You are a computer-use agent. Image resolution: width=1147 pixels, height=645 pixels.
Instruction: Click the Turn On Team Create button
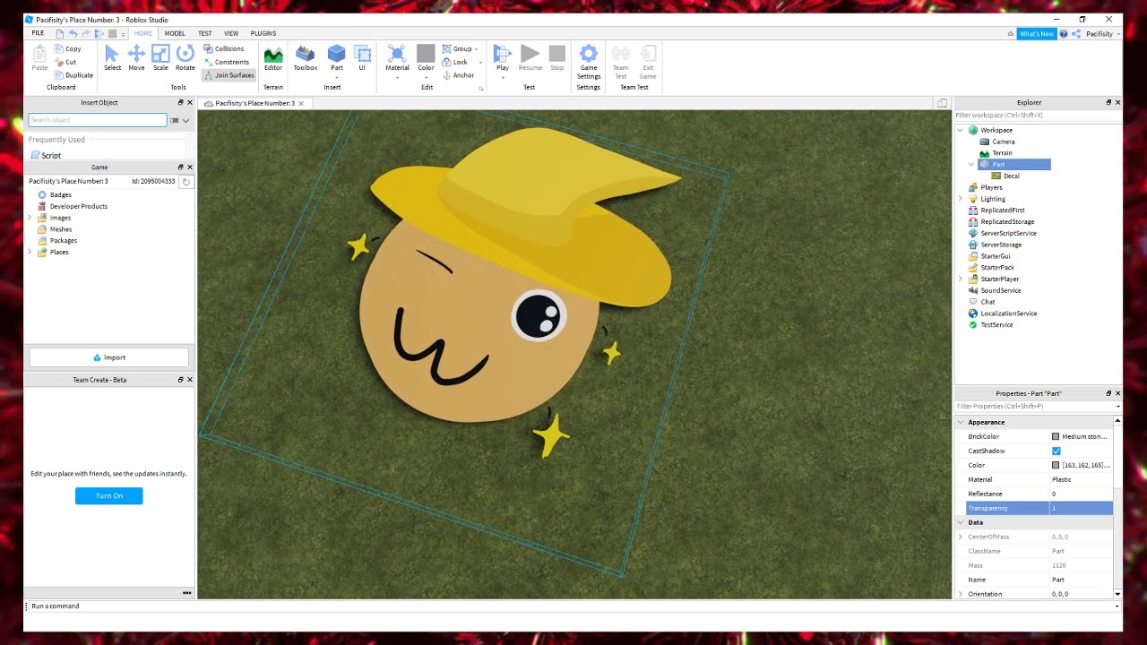coord(109,495)
